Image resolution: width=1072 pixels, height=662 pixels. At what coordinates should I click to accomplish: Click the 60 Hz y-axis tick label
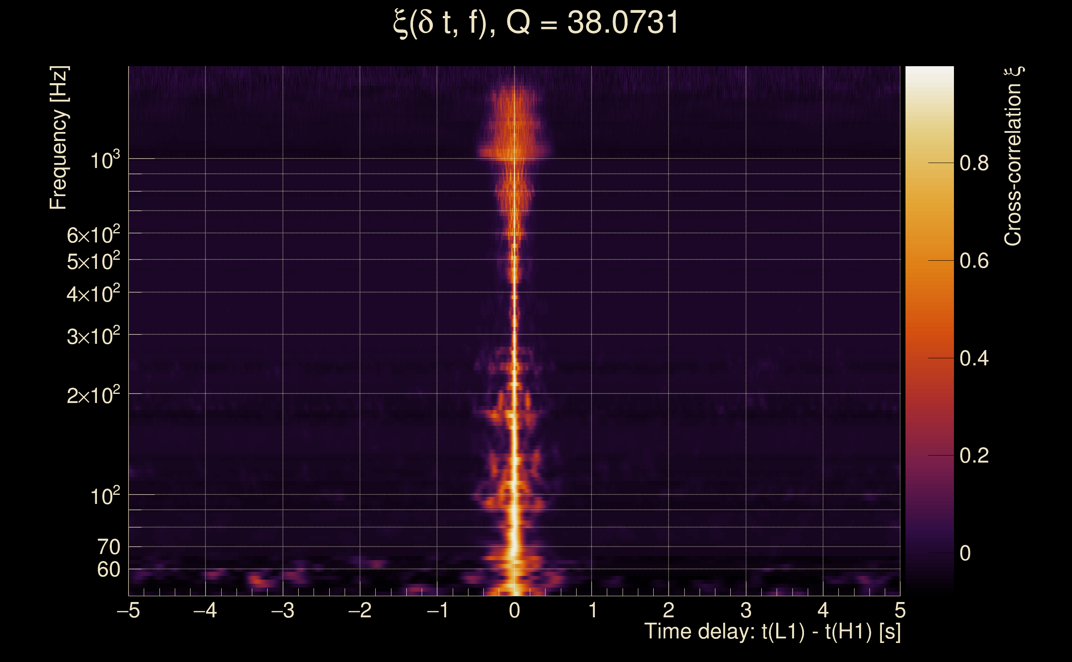108,570
